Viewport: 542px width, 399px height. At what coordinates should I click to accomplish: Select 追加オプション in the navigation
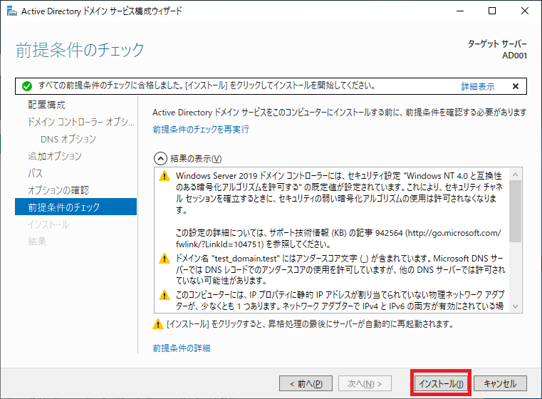coord(55,156)
